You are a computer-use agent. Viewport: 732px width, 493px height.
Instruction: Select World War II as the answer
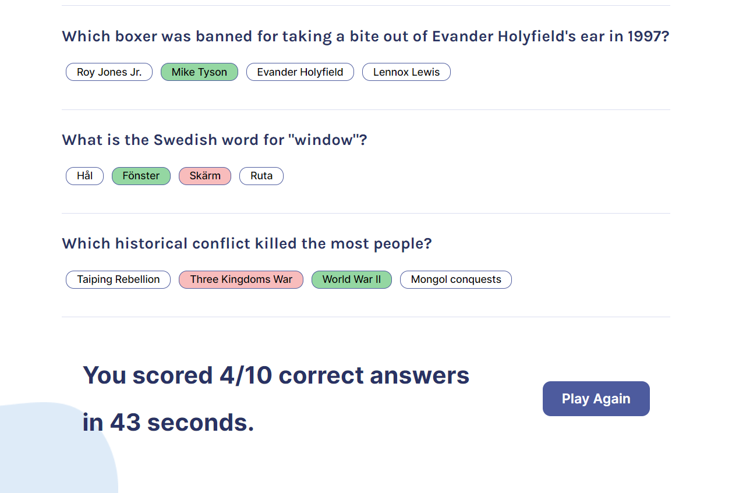coord(352,279)
